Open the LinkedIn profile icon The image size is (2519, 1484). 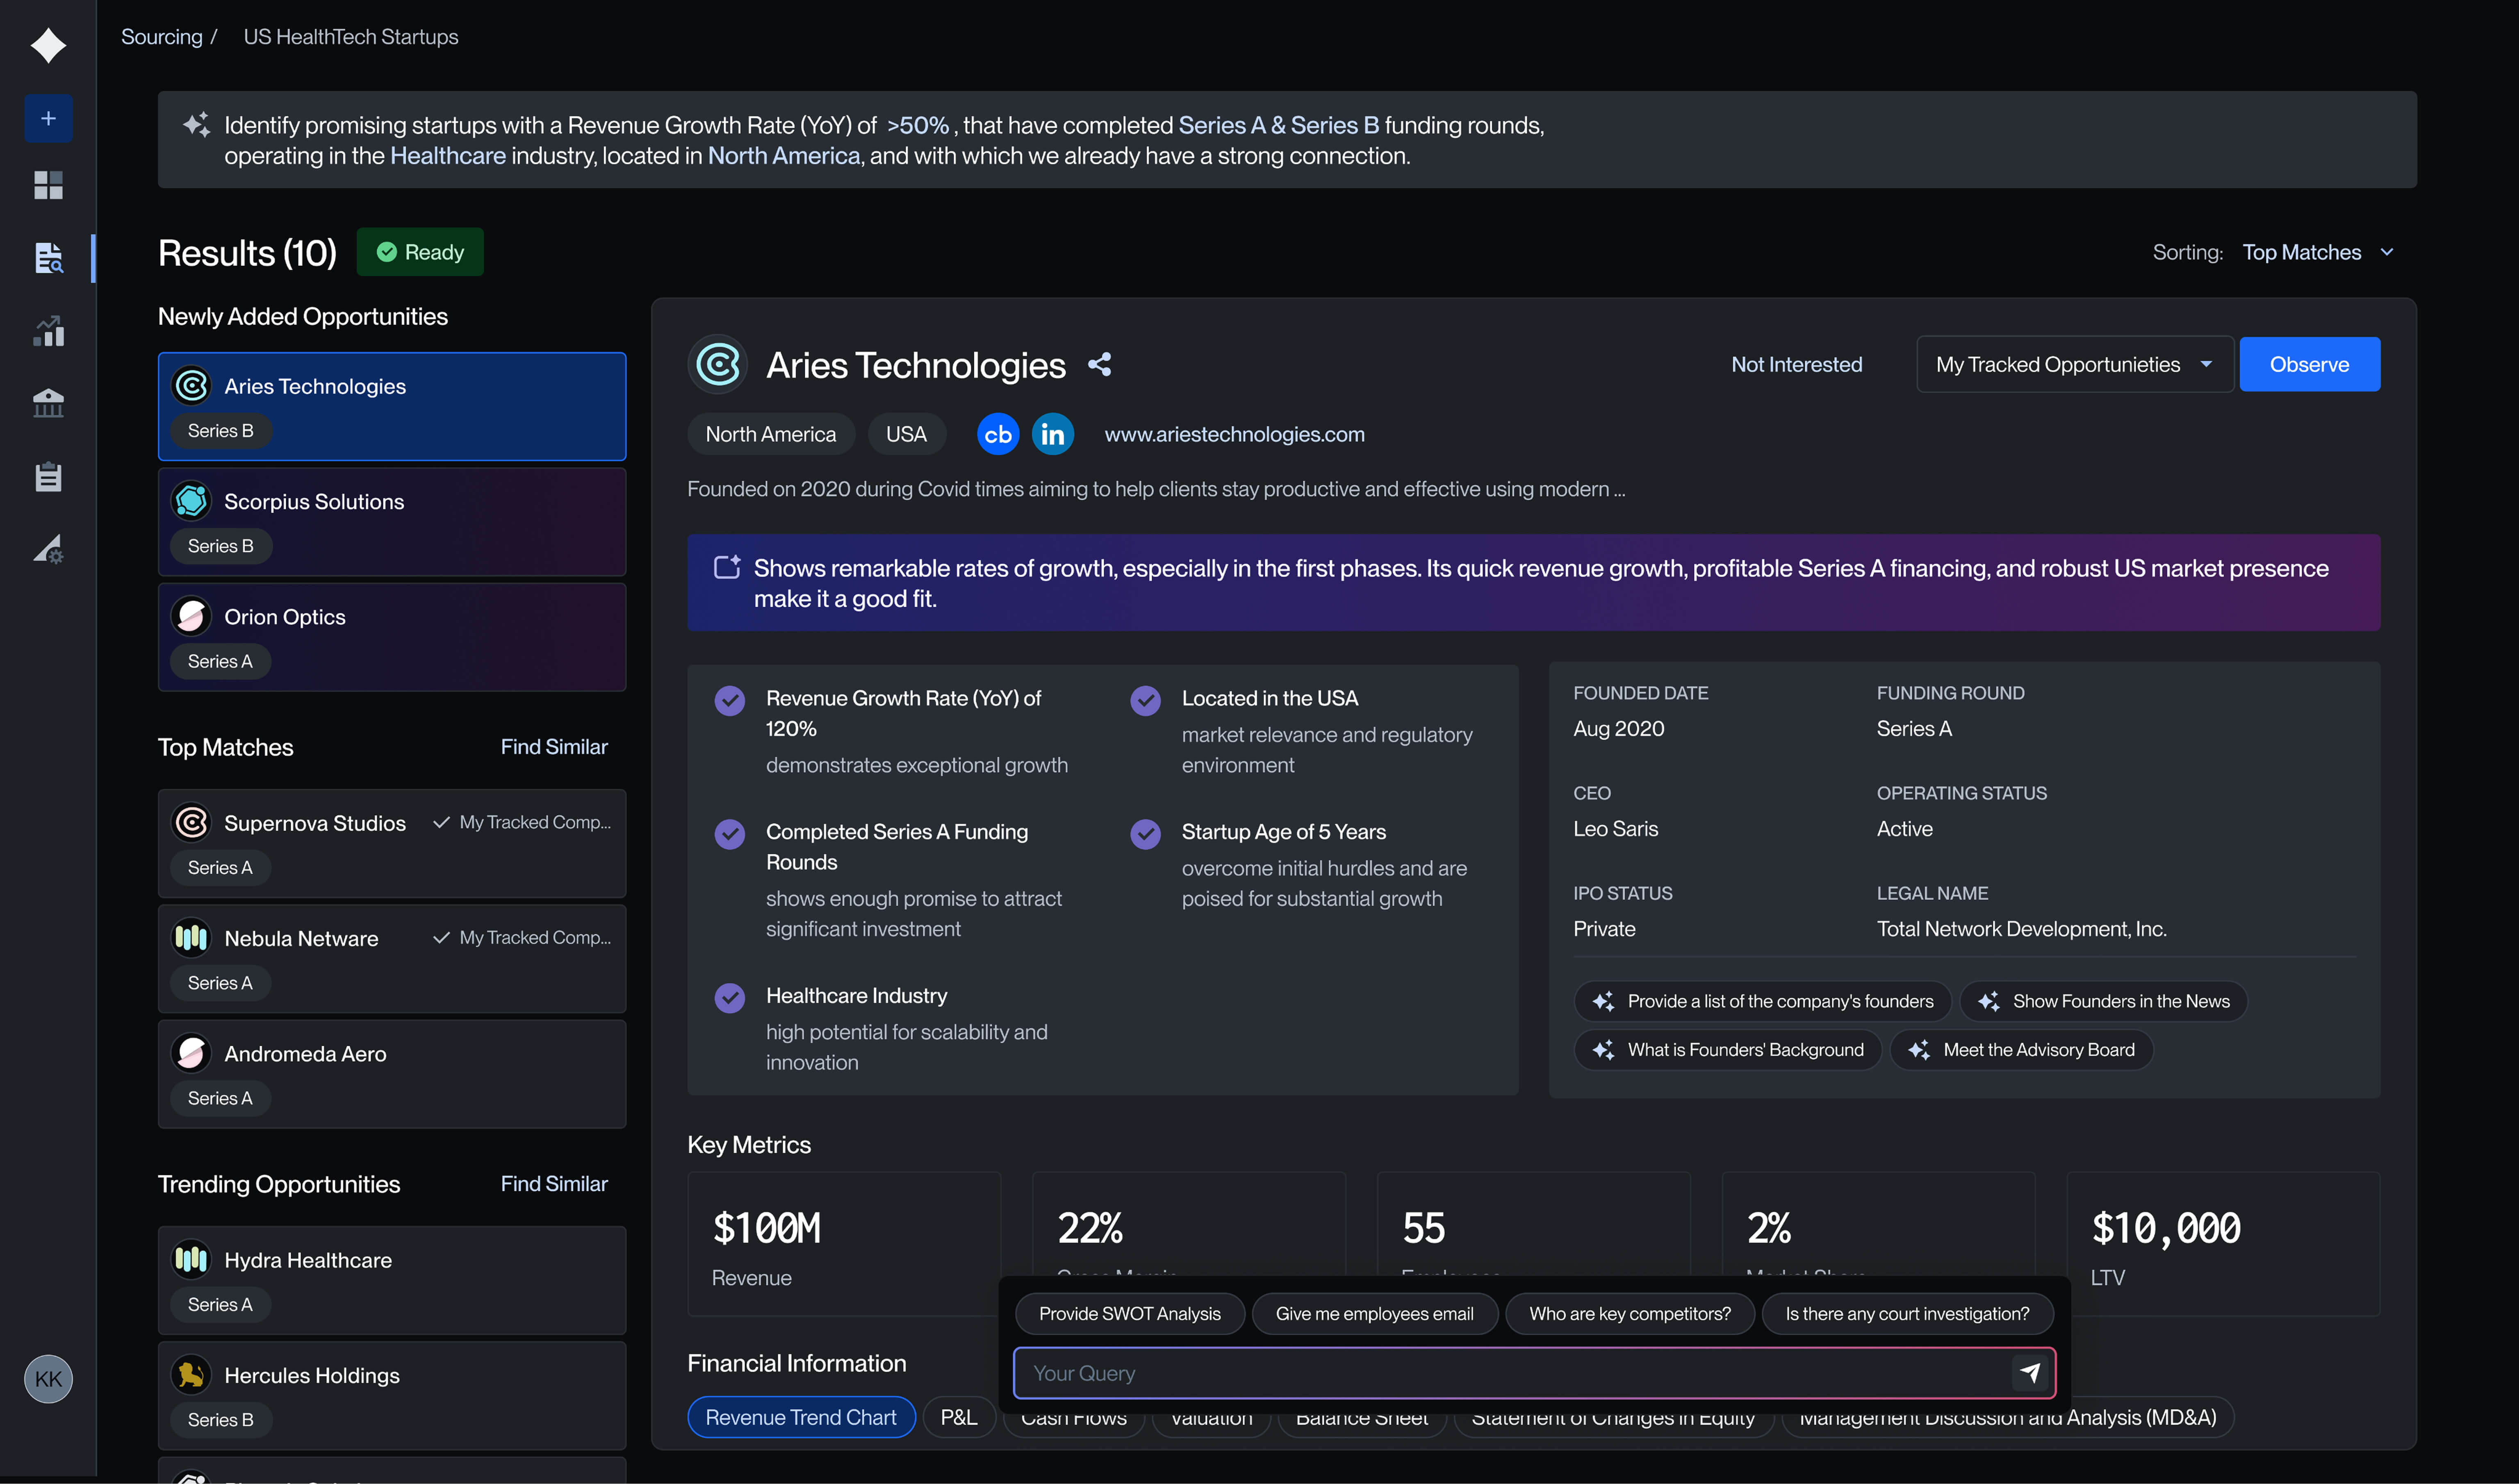(x=1052, y=434)
